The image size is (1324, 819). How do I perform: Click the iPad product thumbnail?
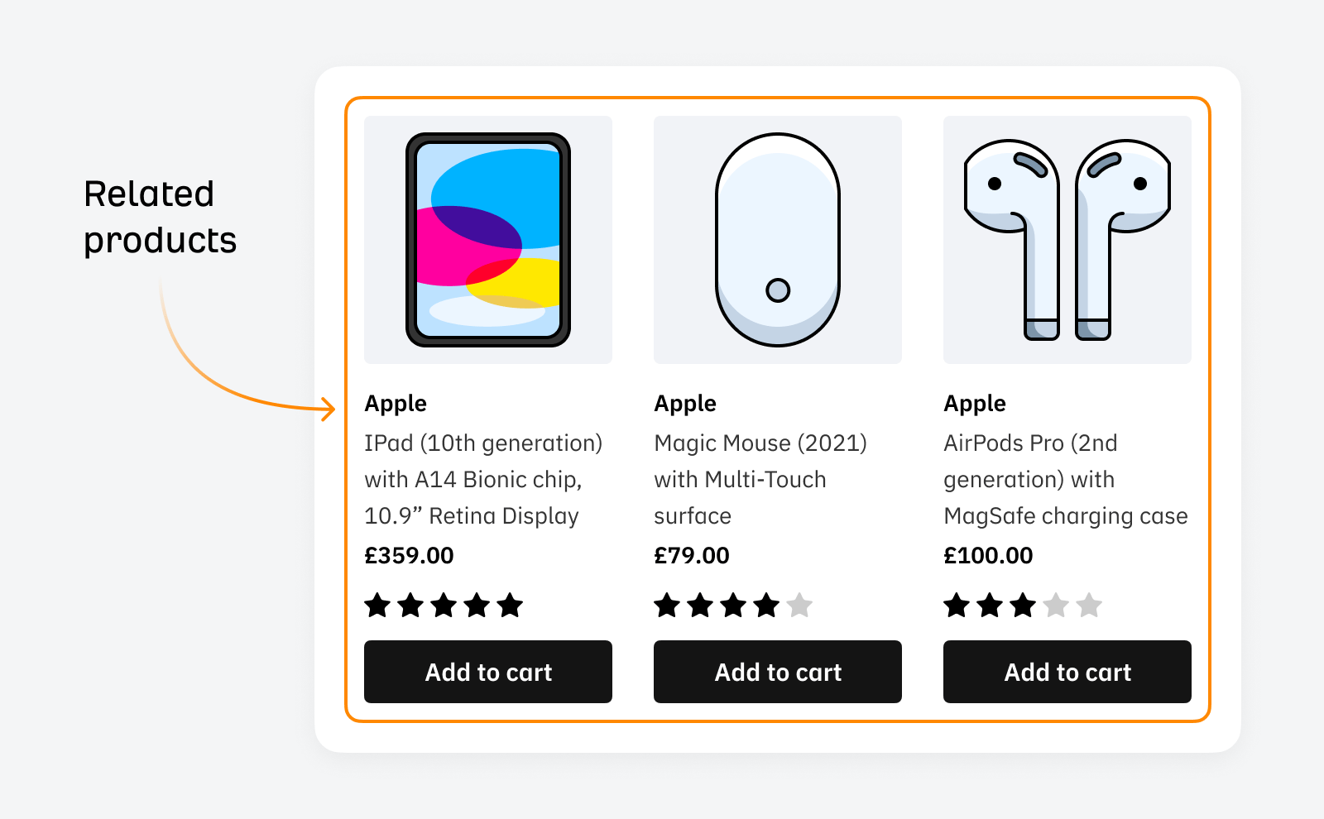pos(488,240)
